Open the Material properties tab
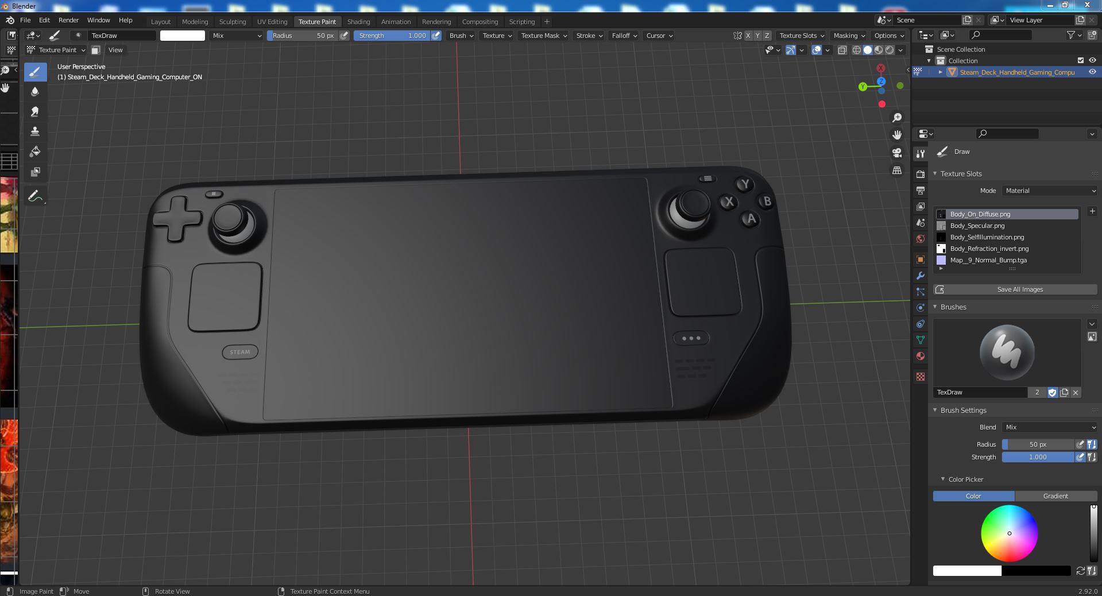The width and height of the screenshot is (1102, 596). pyautogui.click(x=921, y=356)
